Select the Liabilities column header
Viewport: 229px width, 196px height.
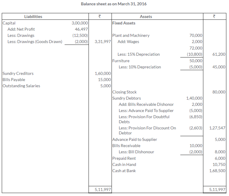[x=33, y=16]
